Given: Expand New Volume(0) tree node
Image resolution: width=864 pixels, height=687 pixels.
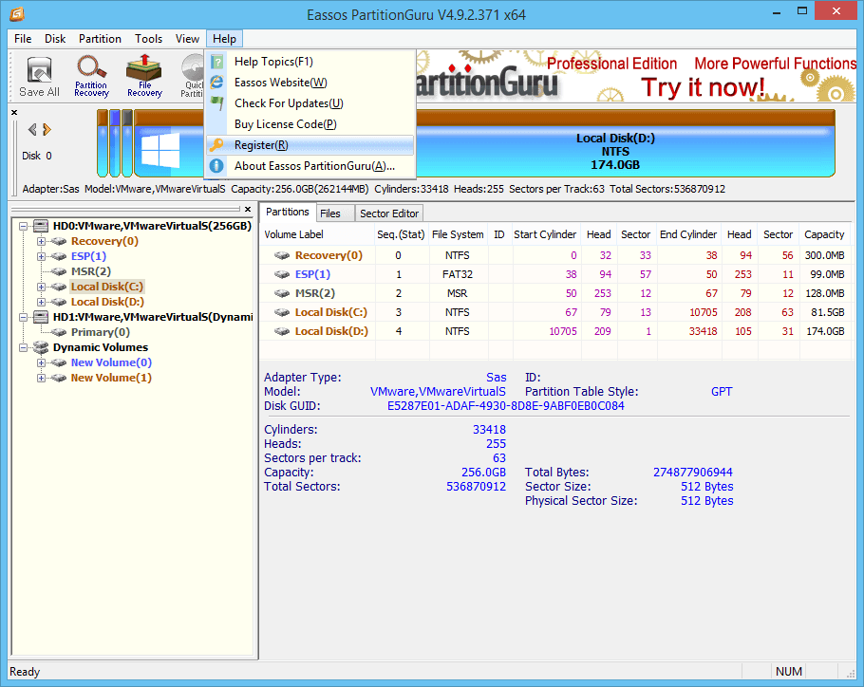Looking at the screenshot, I should click(42, 362).
